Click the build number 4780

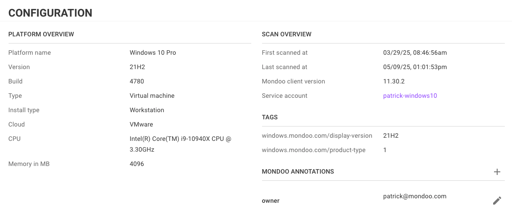coord(137,81)
